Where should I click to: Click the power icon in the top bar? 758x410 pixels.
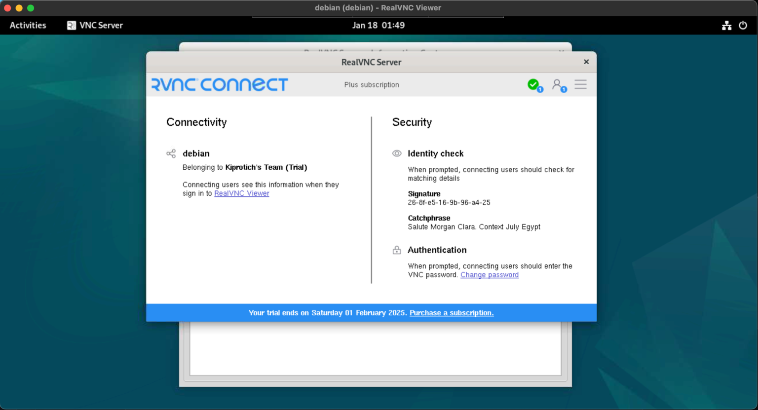pyautogui.click(x=743, y=25)
